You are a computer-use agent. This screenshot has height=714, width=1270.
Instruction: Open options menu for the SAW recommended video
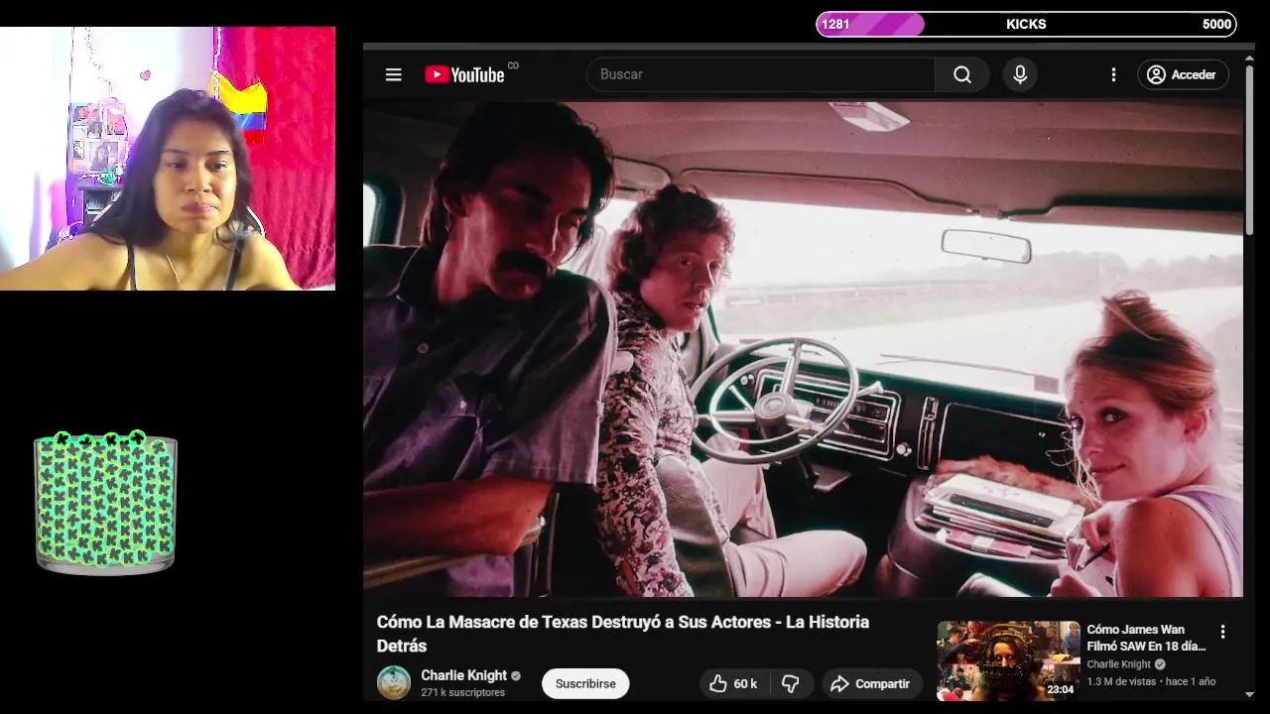(x=1222, y=632)
